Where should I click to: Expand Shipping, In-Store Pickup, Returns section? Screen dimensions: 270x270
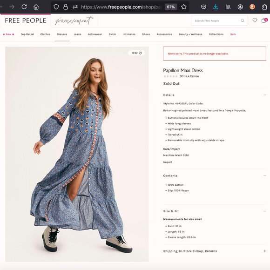(x=265, y=251)
